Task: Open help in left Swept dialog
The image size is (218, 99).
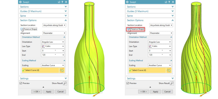Action: pos(62,2)
